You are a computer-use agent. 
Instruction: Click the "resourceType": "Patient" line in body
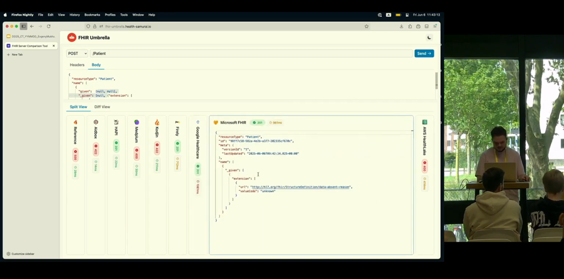(x=93, y=79)
